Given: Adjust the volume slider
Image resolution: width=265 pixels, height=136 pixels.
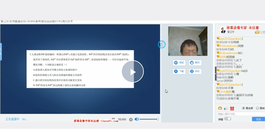Looking at the screenshot, I should [149, 119].
